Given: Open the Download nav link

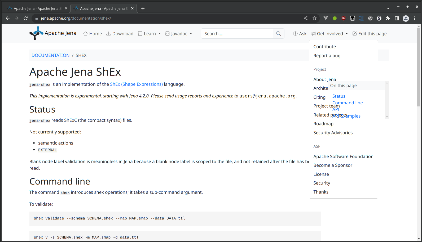Looking at the screenshot, I should (120, 34).
